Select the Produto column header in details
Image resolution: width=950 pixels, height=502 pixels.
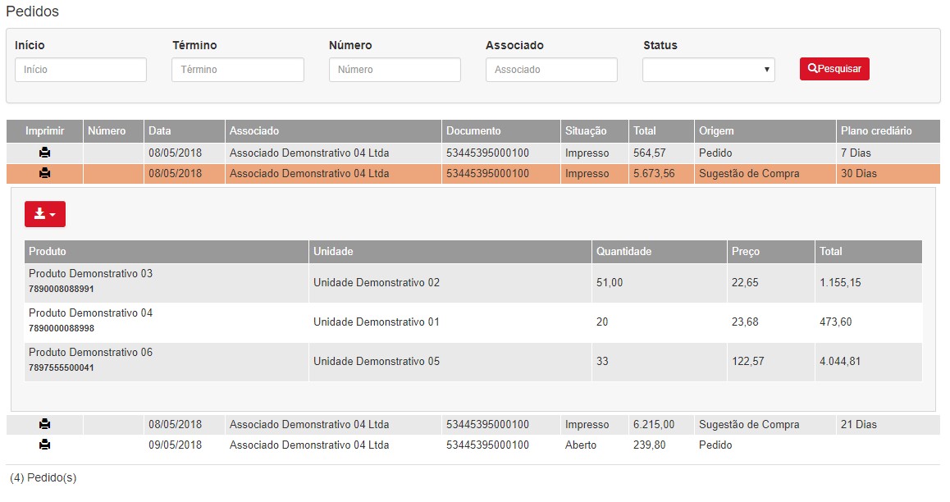pos(167,251)
